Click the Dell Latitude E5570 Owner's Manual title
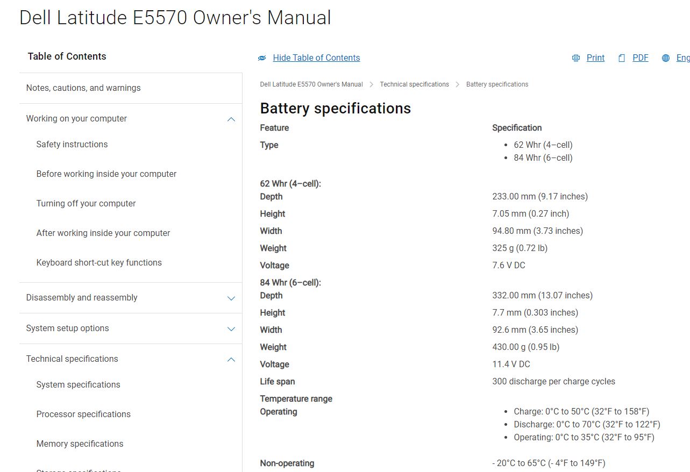Viewport: 690px width, 472px height. 175,18
